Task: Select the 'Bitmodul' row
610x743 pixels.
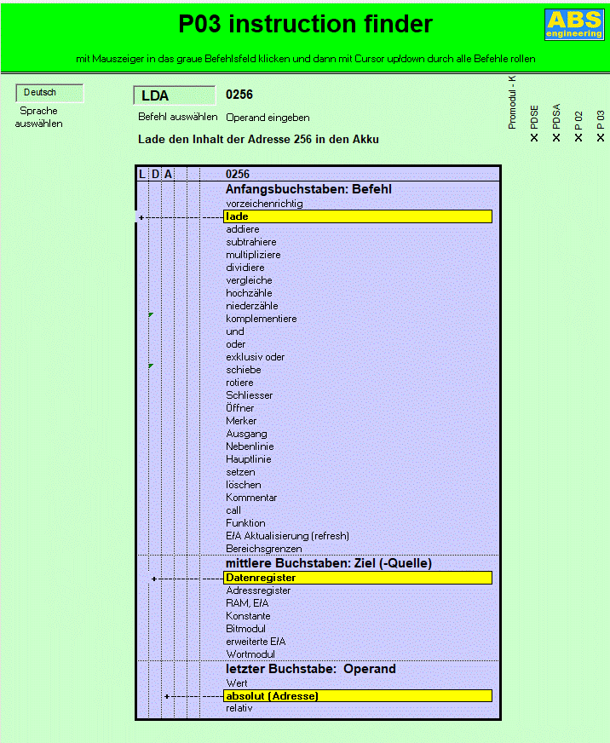Action: coord(245,630)
